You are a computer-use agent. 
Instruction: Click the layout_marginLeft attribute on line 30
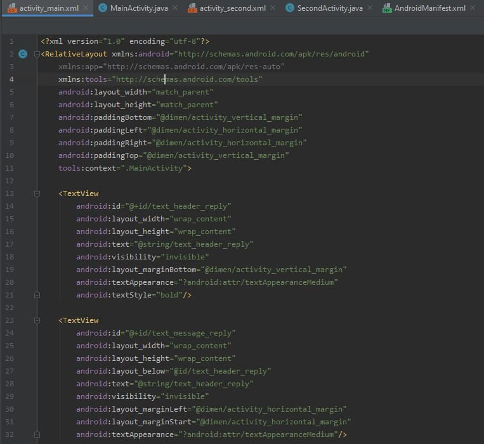(132, 409)
